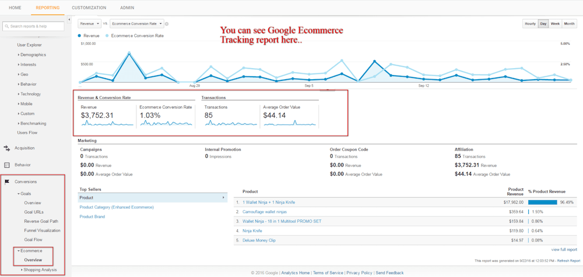Open the ADMIN tab
Viewport: 583px width, 277px height.
coord(127,8)
